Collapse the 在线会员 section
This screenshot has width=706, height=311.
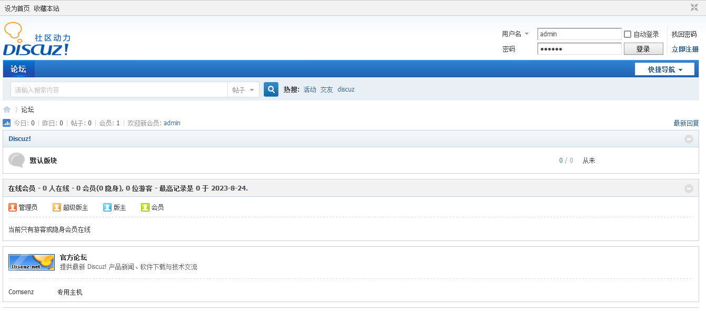click(x=689, y=188)
